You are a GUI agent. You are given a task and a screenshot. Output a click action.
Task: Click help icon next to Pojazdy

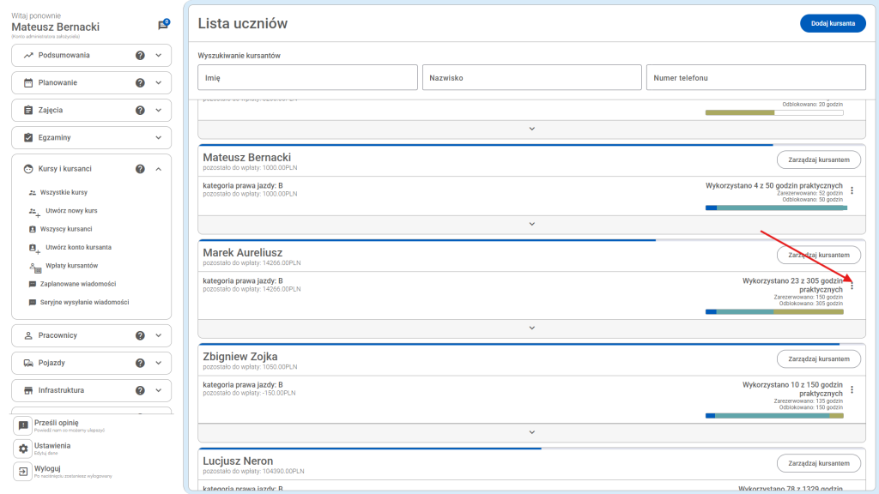tap(140, 363)
